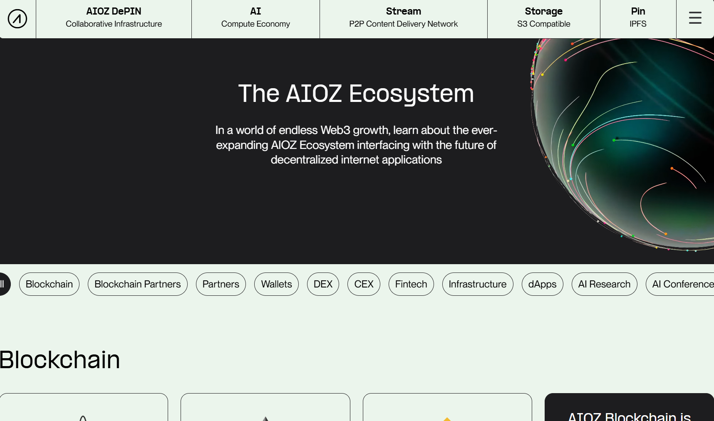Select the Infrastructure filter pill
The width and height of the screenshot is (714, 421).
477,284
